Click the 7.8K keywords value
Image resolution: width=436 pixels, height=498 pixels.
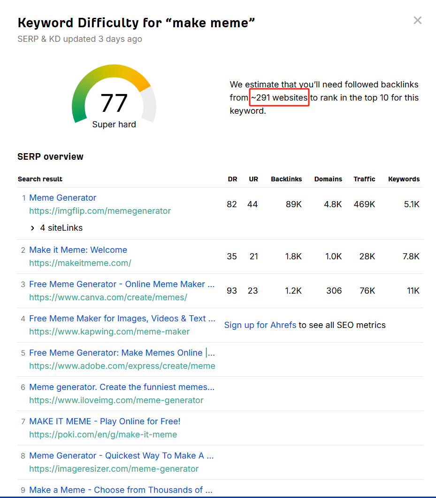tap(411, 257)
